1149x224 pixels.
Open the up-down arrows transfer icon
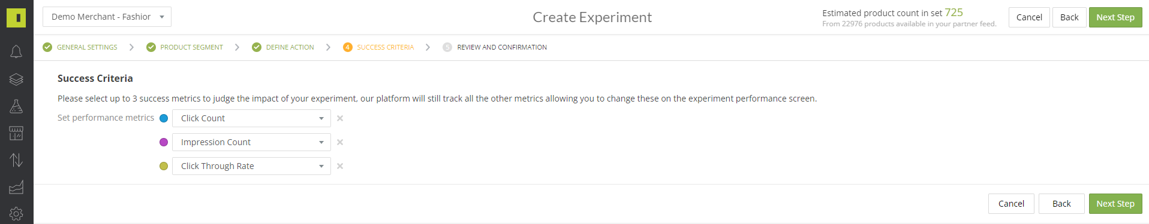click(16, 160)
